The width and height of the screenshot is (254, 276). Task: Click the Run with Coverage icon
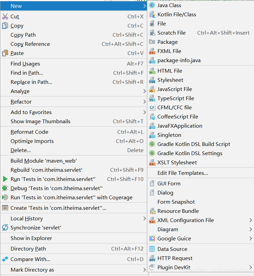pos(5,197)
